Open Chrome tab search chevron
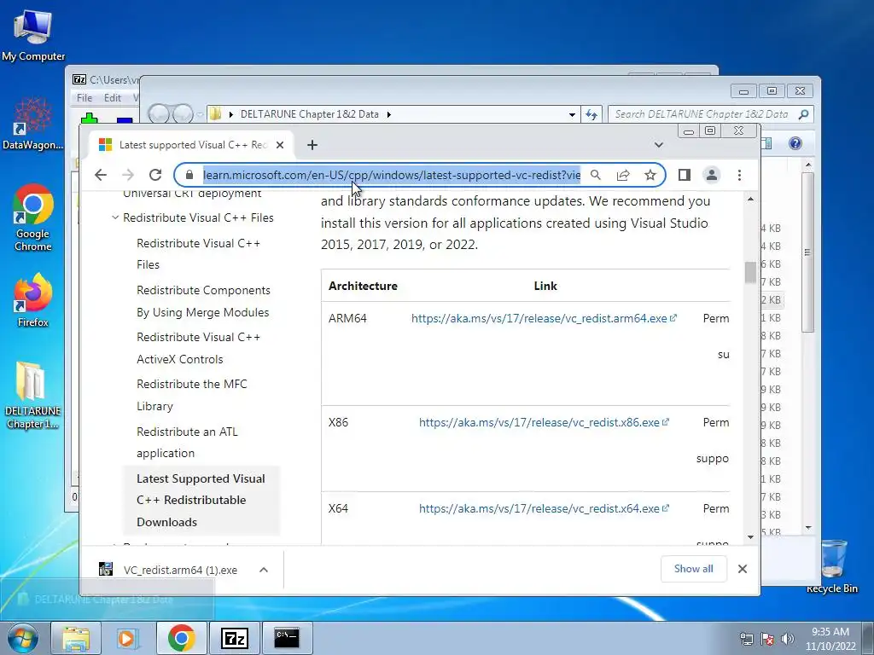874x655 pixels. 658,145
